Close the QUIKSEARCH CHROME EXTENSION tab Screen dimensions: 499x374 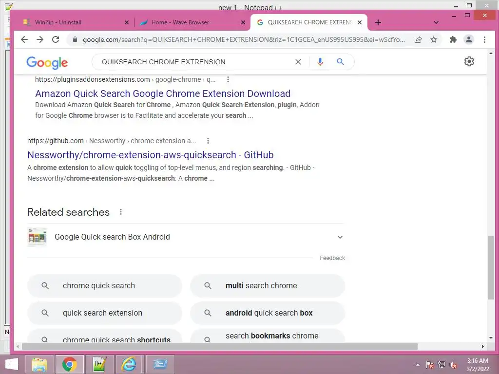(x=360, y=22)
